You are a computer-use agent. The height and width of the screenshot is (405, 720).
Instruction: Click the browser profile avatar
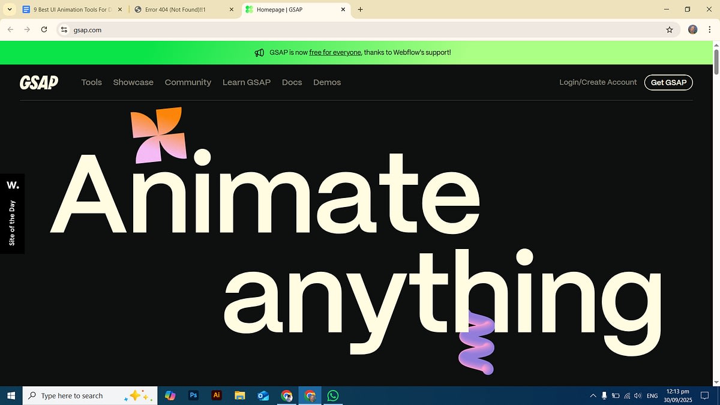[692, 29]
